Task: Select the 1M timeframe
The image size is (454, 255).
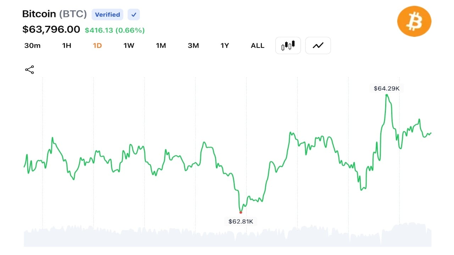Action: click(161, 45)
